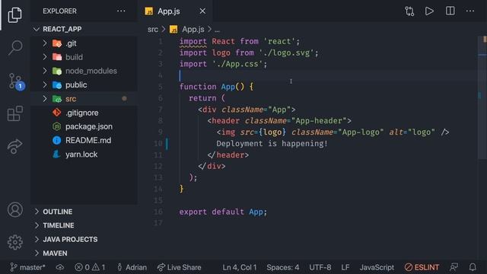Click the synchronize changes cloud icon

60,267
